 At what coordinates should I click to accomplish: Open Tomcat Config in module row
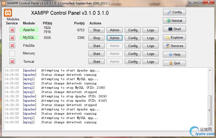133,62
